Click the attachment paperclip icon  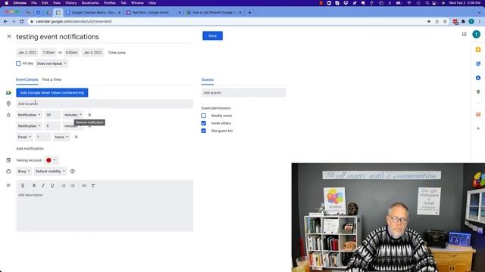[x=23, y=186]
